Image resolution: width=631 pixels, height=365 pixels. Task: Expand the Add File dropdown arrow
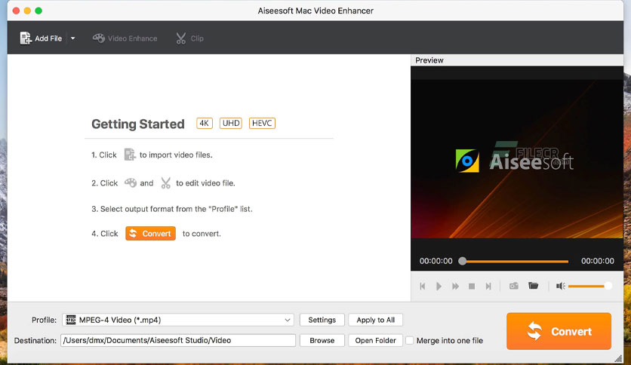tap(73, 38)
